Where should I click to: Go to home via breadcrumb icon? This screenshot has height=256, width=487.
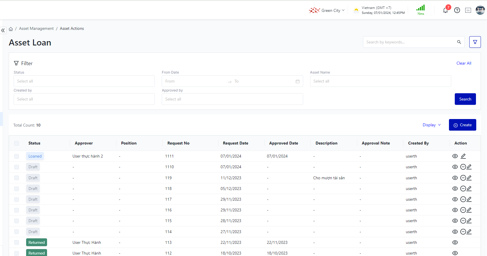pyautogui.click(x=11, y=29)
